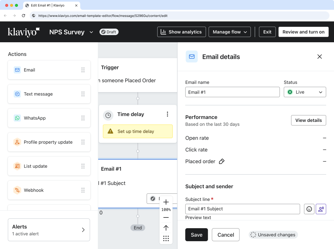334x249 pixels.
Task: Select the Text message action icon
Action: pos(17,94)
